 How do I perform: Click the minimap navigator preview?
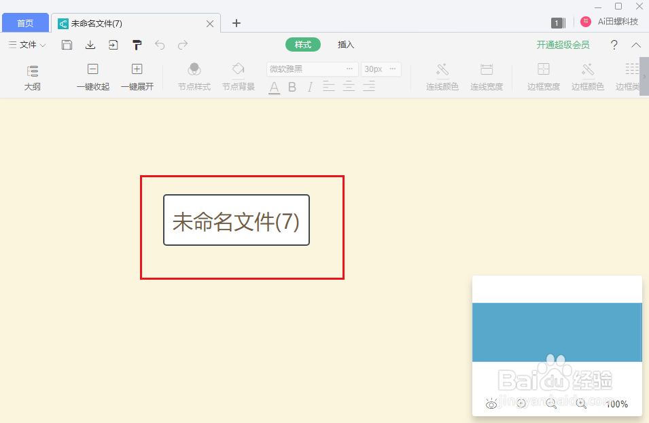pos(557,332)
